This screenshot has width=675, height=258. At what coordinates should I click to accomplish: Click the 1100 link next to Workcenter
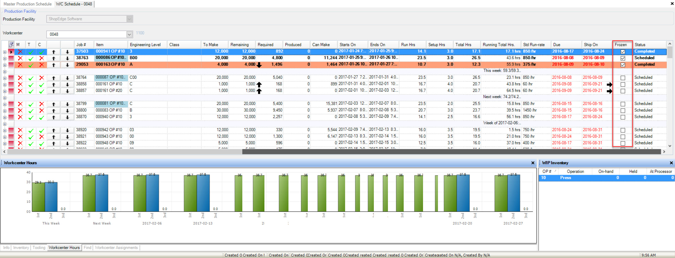[140, 33]
